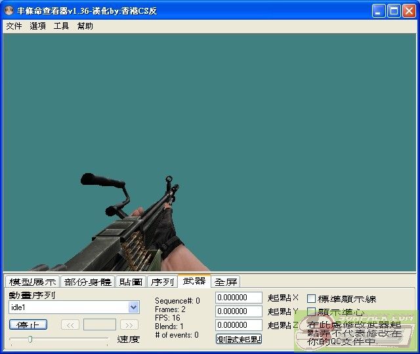Switch to the 序列 tab

[x=162, y=282]
